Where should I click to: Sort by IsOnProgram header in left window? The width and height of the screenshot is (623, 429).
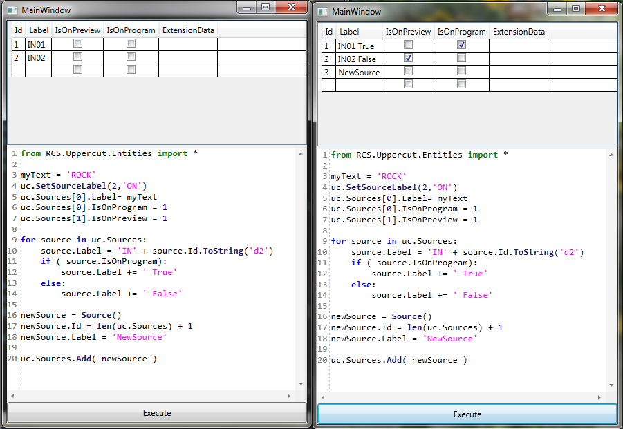(131, 30)
